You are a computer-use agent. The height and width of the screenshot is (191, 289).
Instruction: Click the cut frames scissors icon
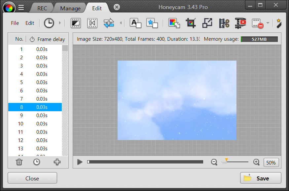point(224,23)
